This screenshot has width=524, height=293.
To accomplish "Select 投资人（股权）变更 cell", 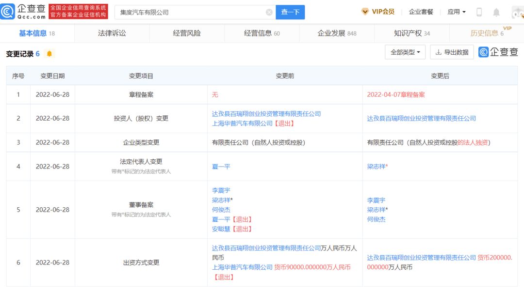I will click(141, 119).
